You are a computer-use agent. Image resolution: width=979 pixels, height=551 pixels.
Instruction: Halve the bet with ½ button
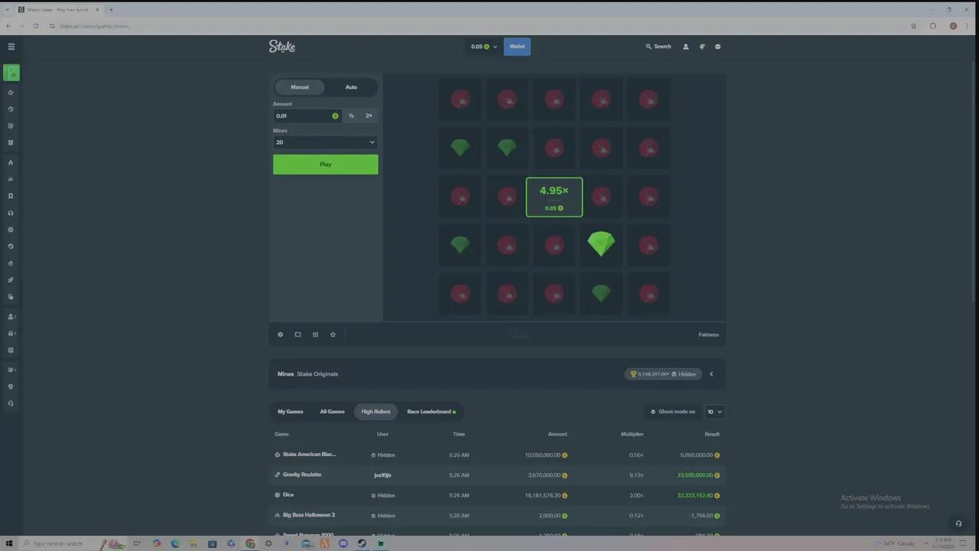click(x=351, y=116)
